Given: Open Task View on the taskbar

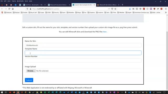Looking at the screenshot, I should pyautogui.click(x=6, y=92).
